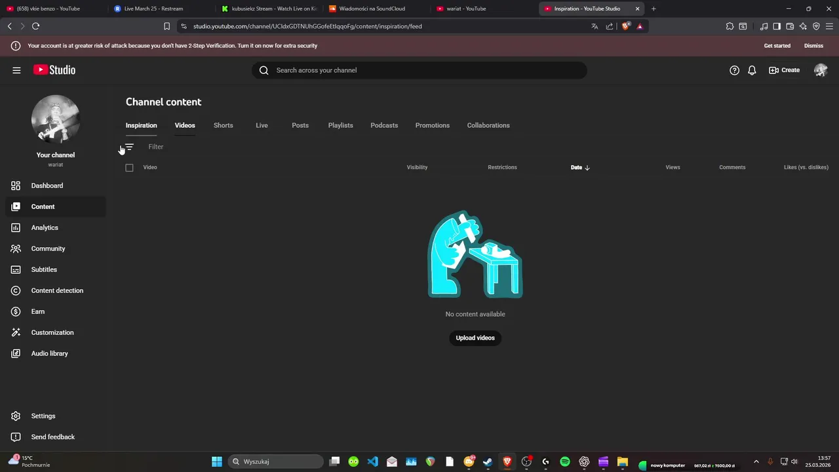Tick the select-all videos checkbox

[x=129, y=168]
